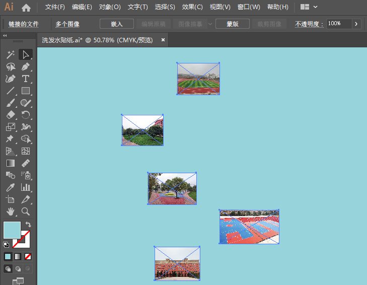This screenshot has width=367, height=285.
Task: Select the Shape Builder tool
Action: point(26,139)
